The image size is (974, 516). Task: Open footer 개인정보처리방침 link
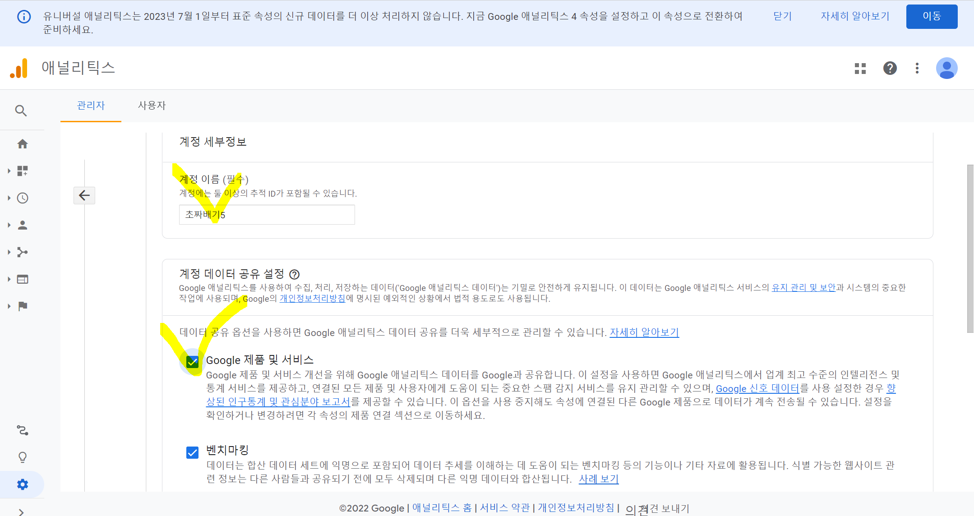(576, 508)
